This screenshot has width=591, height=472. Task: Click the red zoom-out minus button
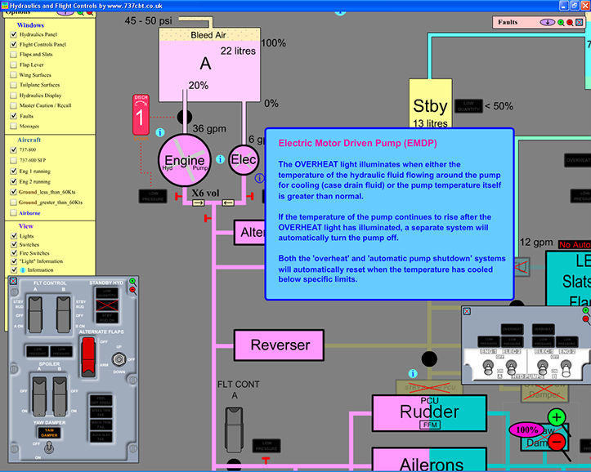click(x=557, y=442)
